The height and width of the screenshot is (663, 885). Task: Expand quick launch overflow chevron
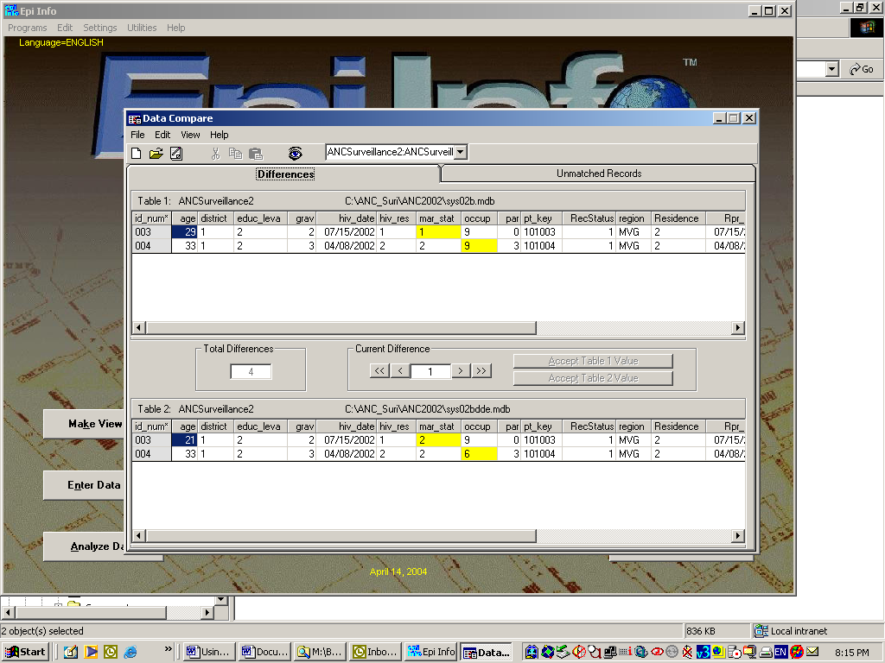pos(168,649)
